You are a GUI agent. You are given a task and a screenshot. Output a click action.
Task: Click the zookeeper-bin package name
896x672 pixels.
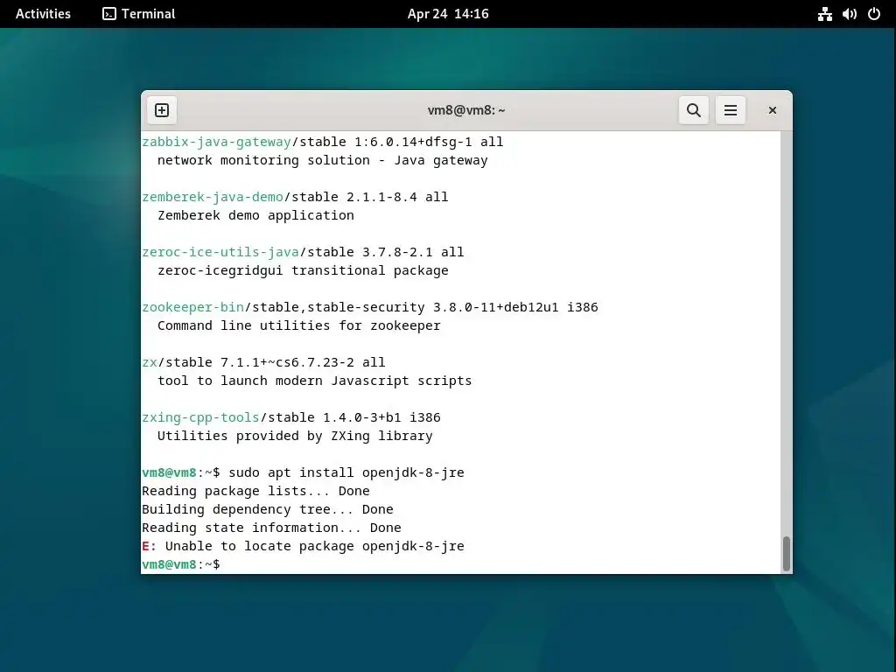(193, 307)
